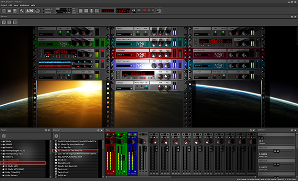This screenshot has height=181, width=298.
Task: Select the Battery 3 plugin entry
Action: click(9, 157)
